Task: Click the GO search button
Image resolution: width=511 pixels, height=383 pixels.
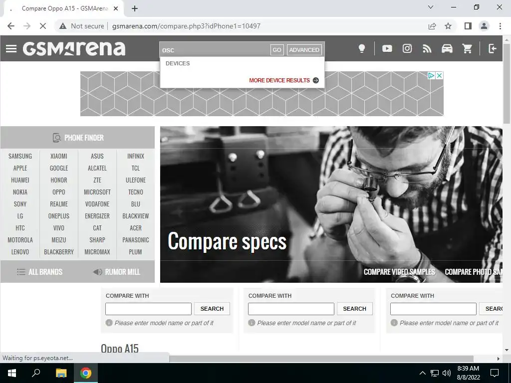Action: (276, 50)
